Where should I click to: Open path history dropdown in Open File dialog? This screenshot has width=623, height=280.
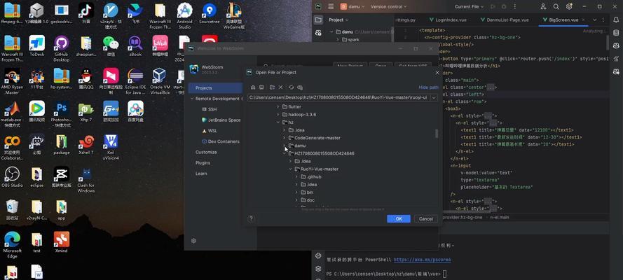coord(434,97)
